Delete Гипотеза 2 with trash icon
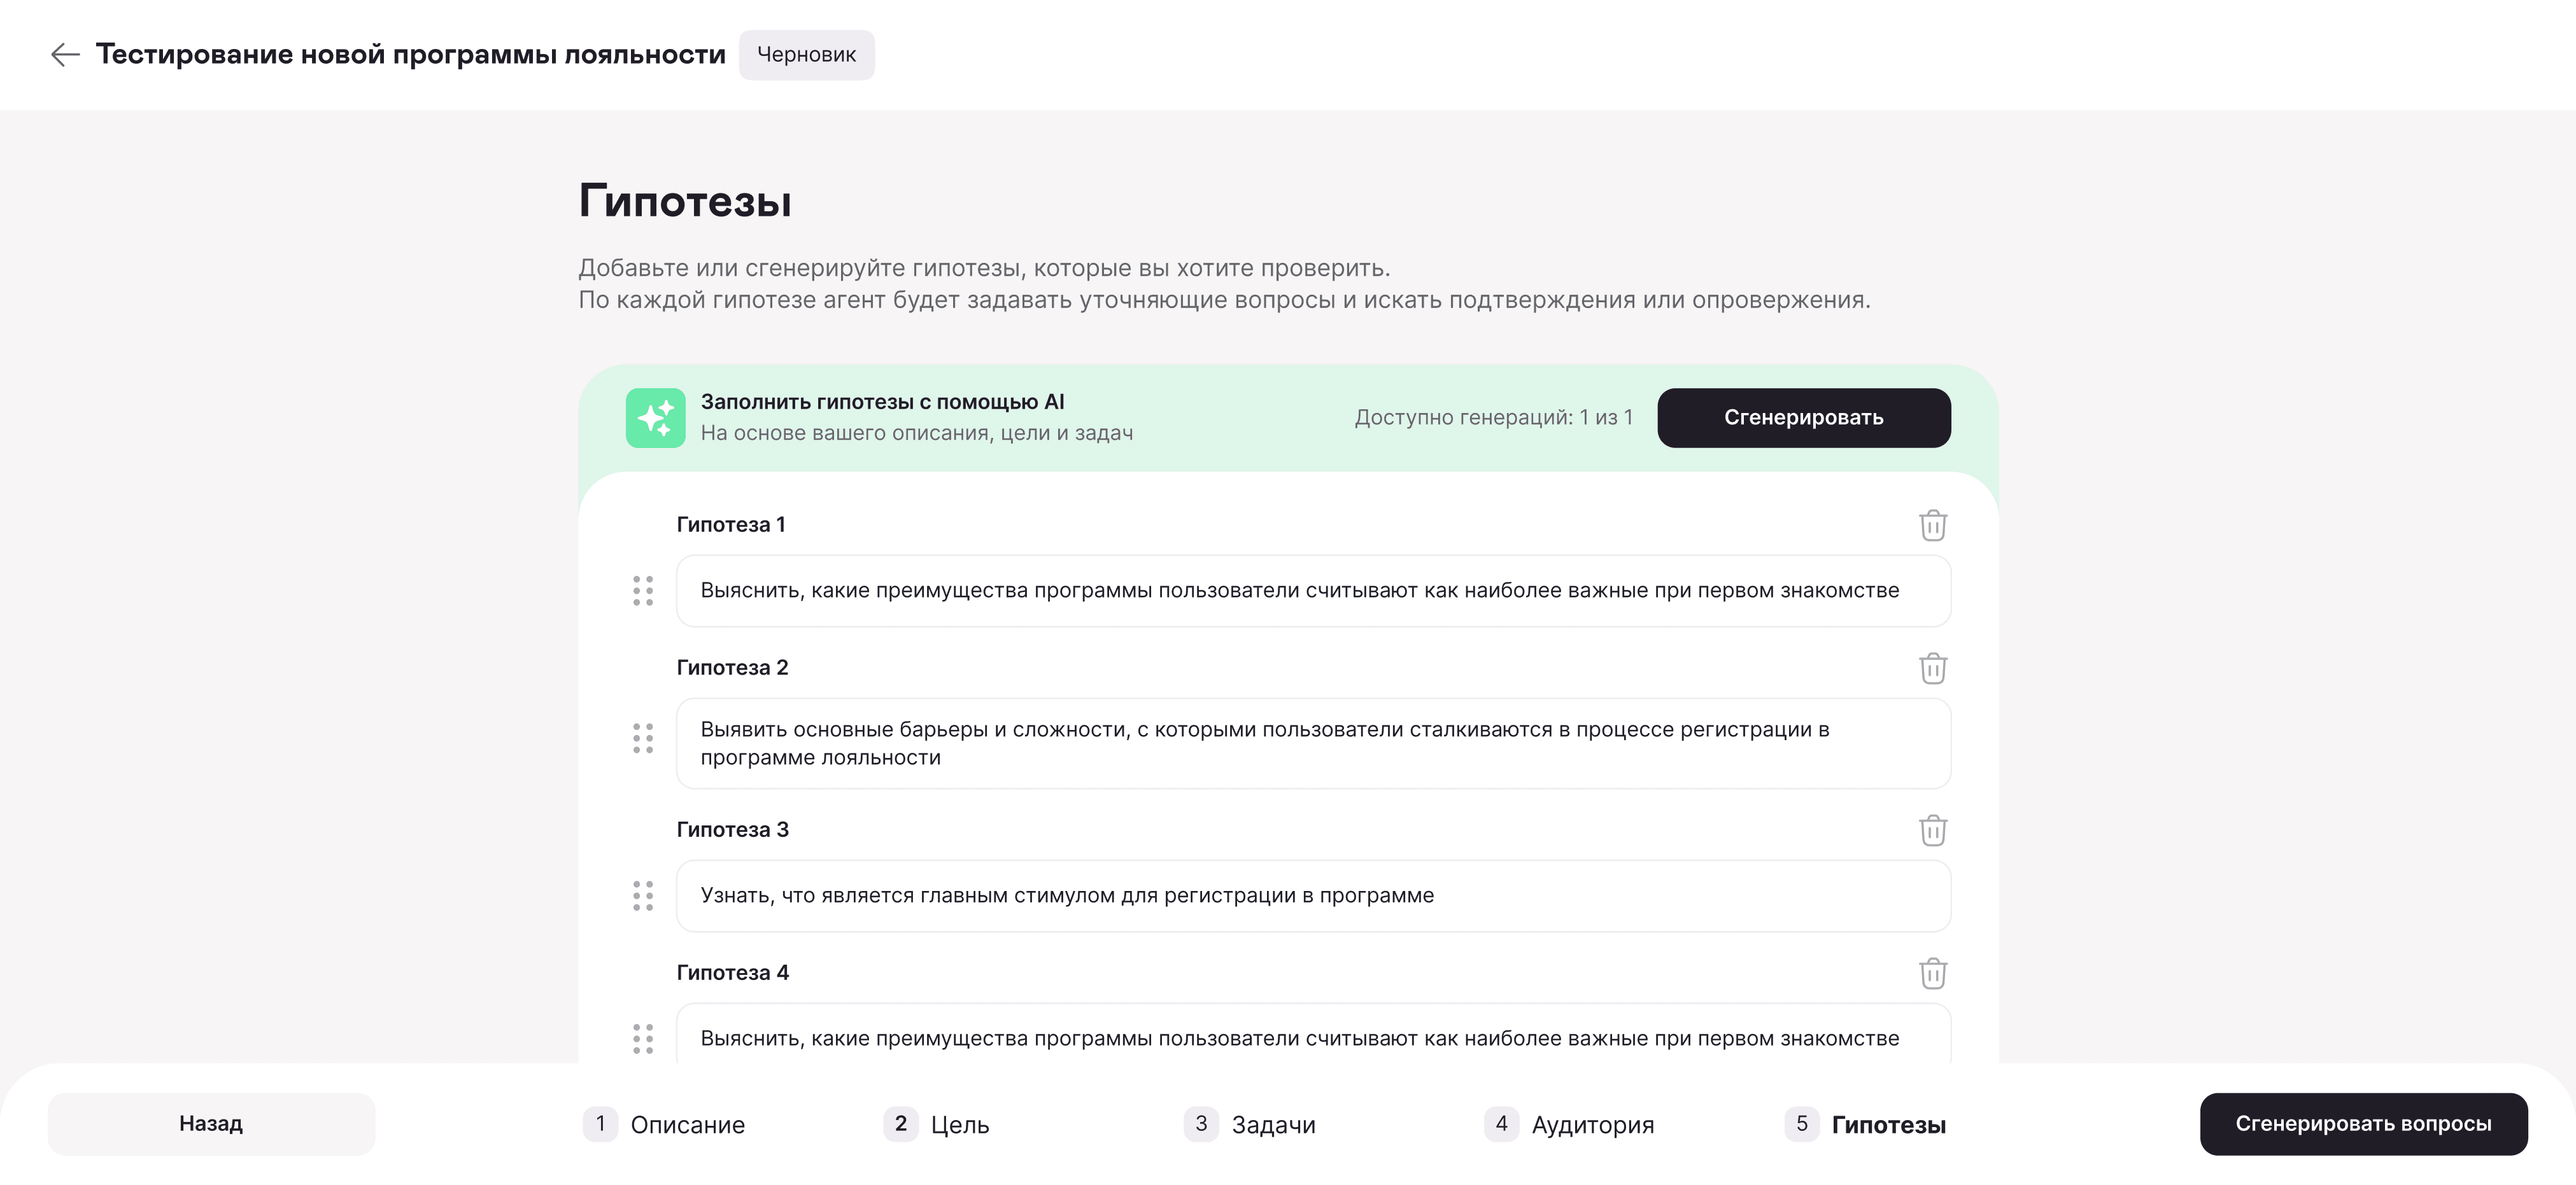The height and width of the screenshot is (1185, 2576). coord(1932,668)
